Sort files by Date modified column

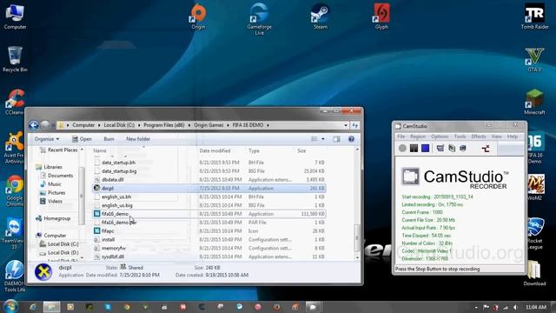tap(215, 150)
